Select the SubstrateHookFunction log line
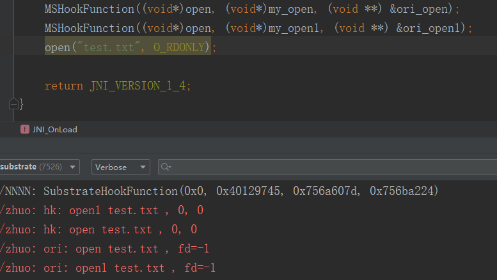 pos(219,191)
